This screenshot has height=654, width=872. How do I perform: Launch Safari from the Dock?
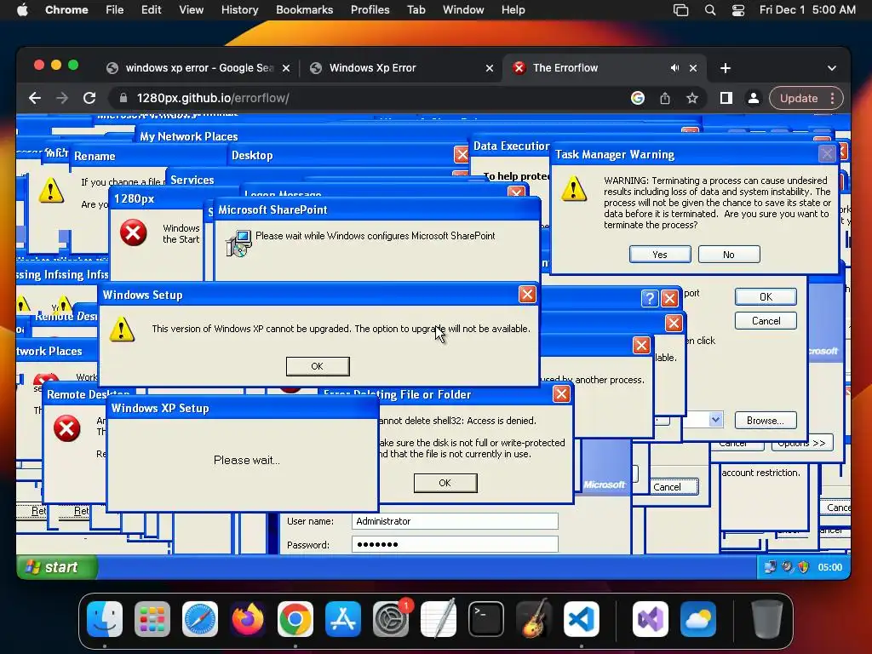click(x=200, y=619)
